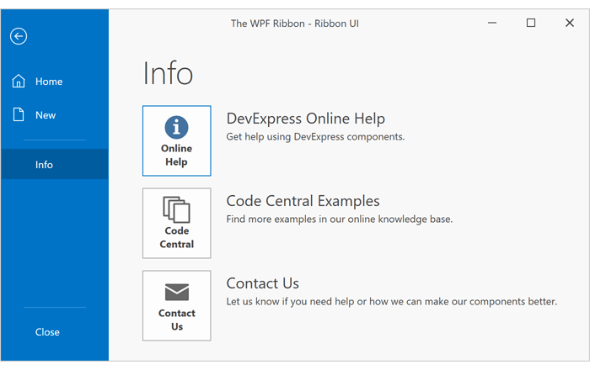Choose Close in the backstage sidebar
590x370 pixels.
55,331
